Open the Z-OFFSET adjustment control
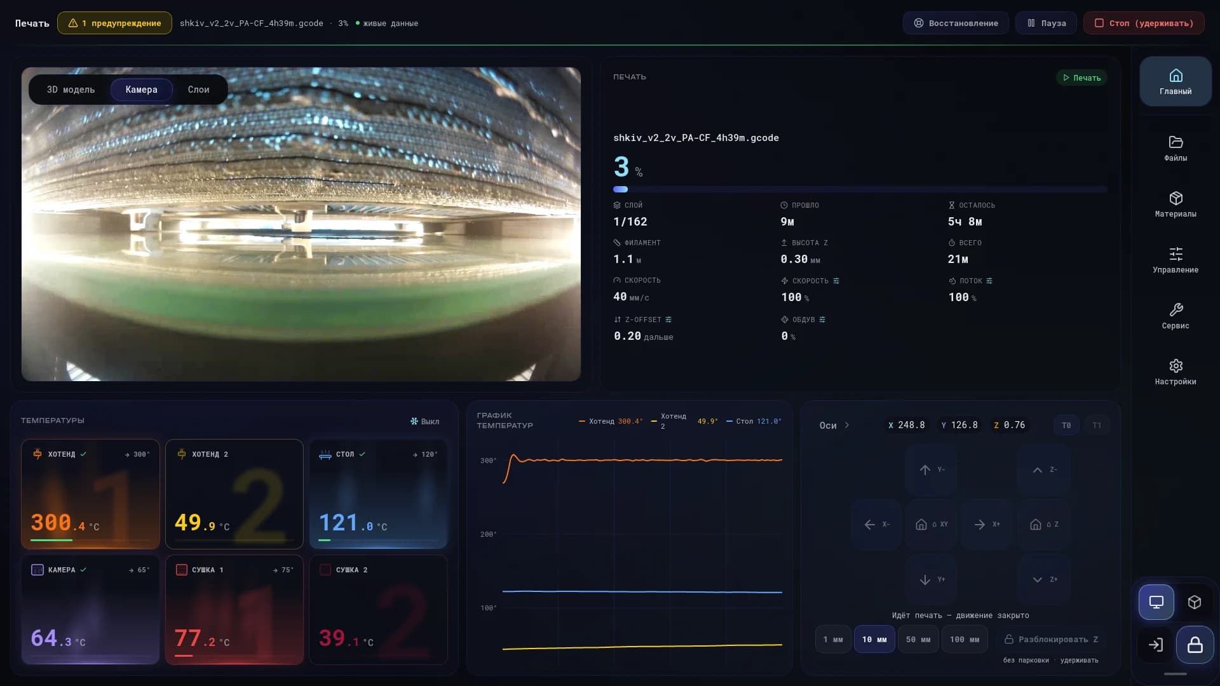Image resolution: width=1220 pixels, height=686 pixels. click(x=668, y=319)
